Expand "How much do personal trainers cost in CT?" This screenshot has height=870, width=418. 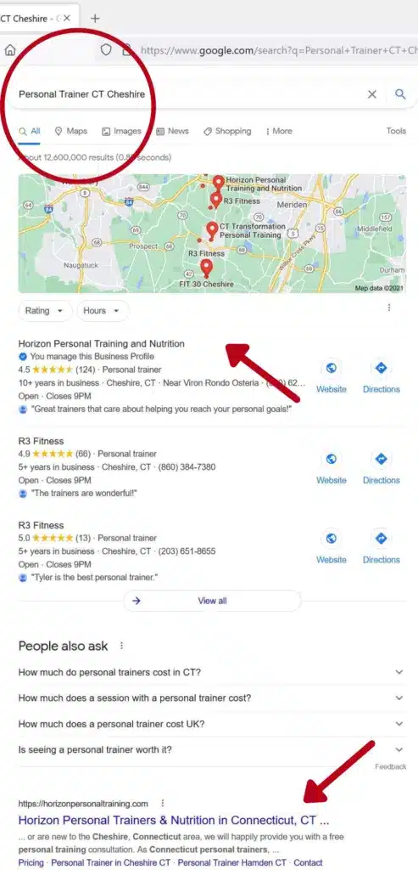[212, 672]
